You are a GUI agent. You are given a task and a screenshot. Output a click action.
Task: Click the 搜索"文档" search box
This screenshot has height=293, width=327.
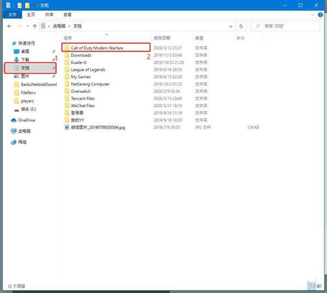(285, 26)
